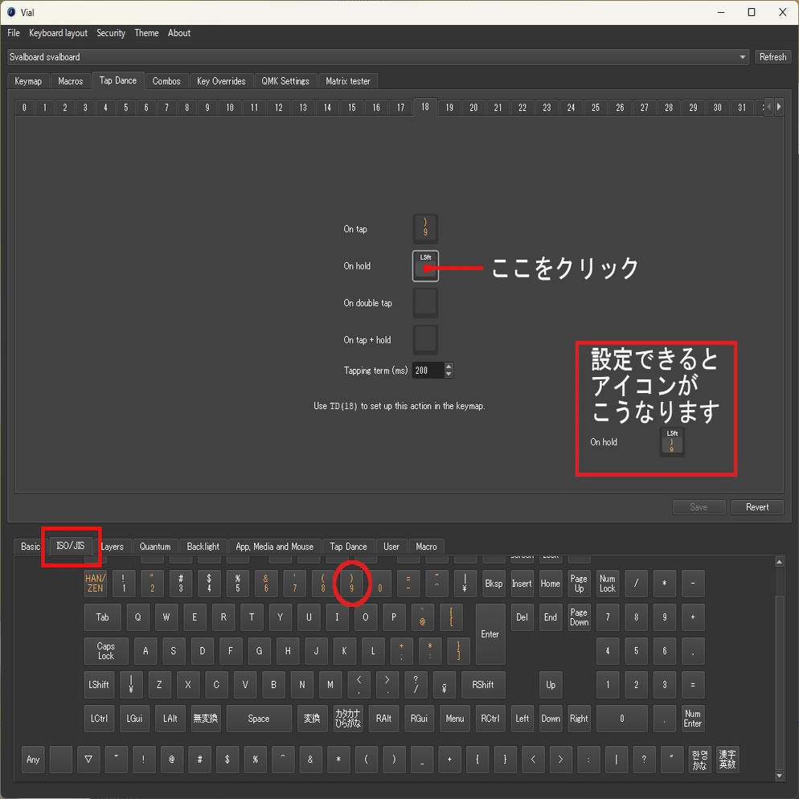Select the Num Enter key
Image resolution: width=799 pixels, height=799 pixels.
coord(693,719)
